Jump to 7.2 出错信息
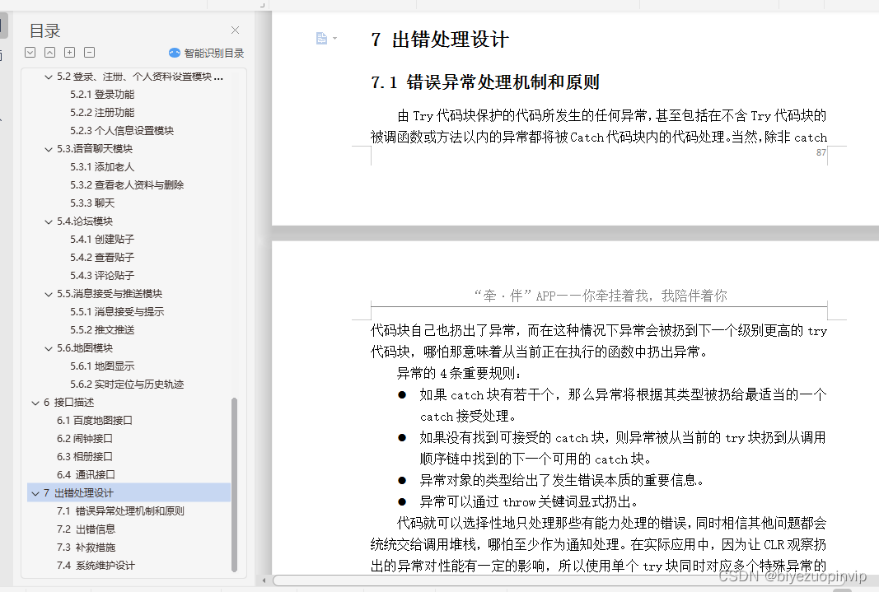The width and height of the screenshot is (879, 592). click(x=86, y=529)
